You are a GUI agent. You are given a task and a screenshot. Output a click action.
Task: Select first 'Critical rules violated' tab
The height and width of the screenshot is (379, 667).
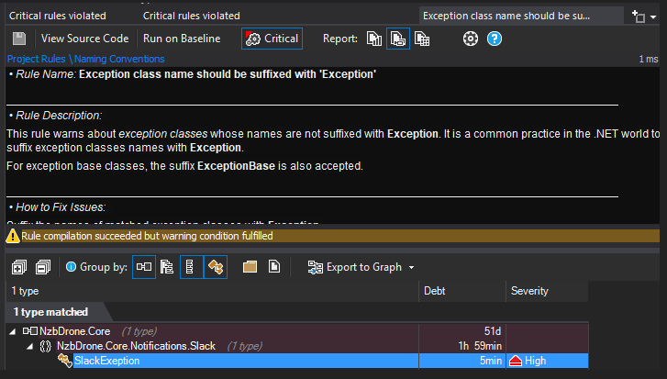pyautogui.click(x=58, y=16)
